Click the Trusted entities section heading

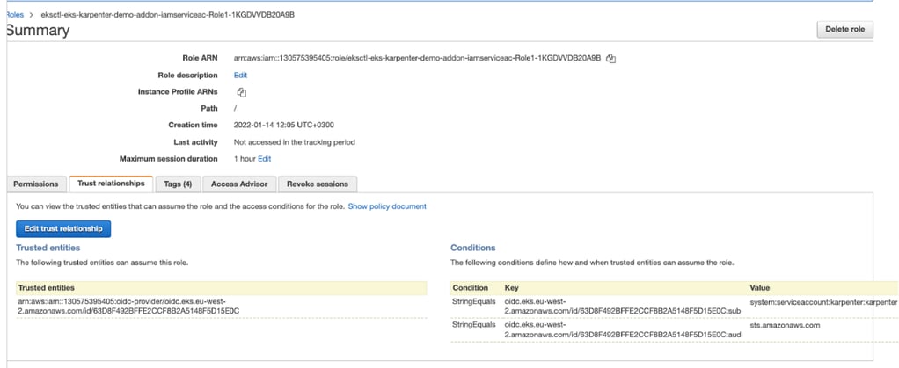click(x=48, y=248)
